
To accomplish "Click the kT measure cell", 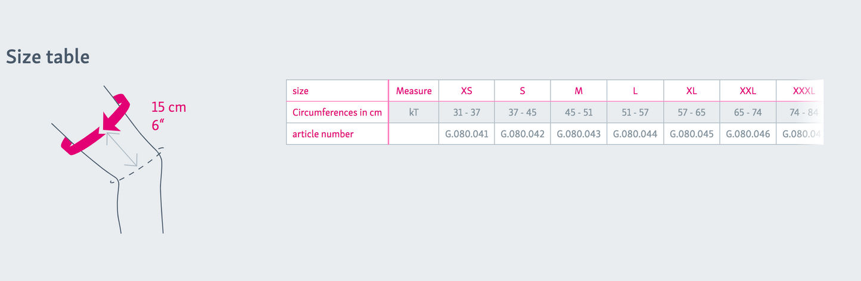I will coord(414,113).
